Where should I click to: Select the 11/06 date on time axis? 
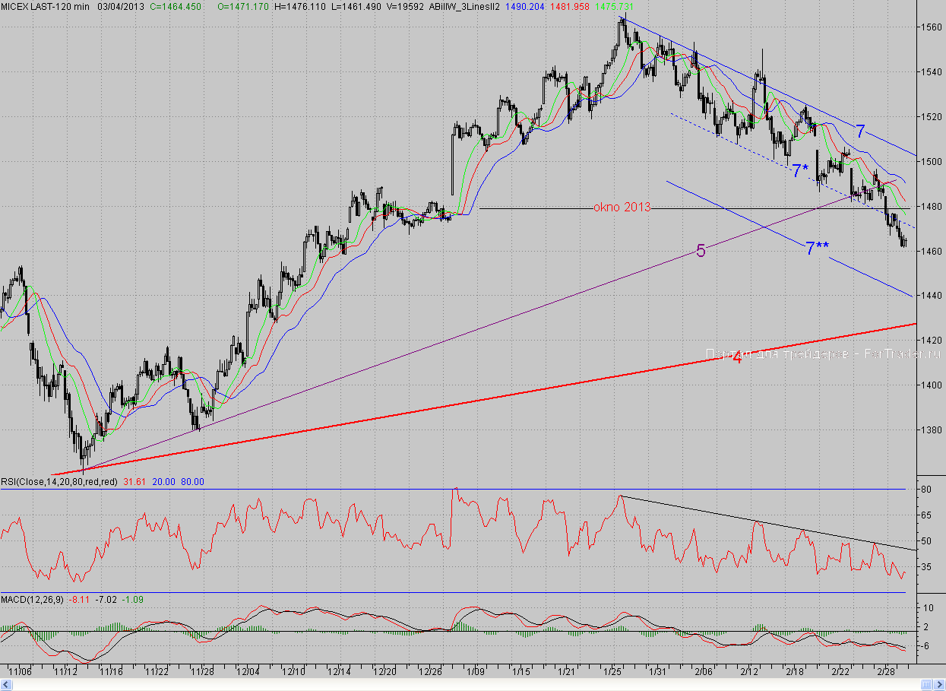click(x=20, y=672)
